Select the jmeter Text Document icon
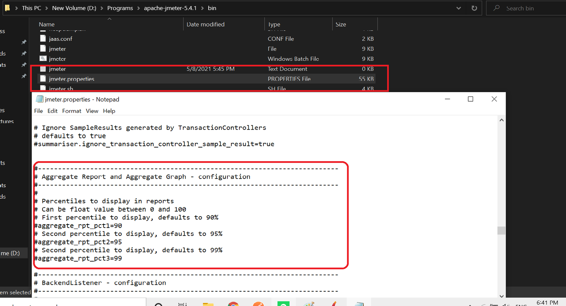566x306 pixels. [x=43, y=69]
